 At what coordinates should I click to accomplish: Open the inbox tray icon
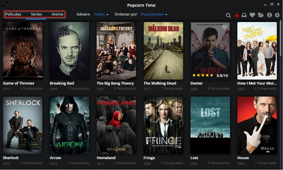tap(244, 15)
